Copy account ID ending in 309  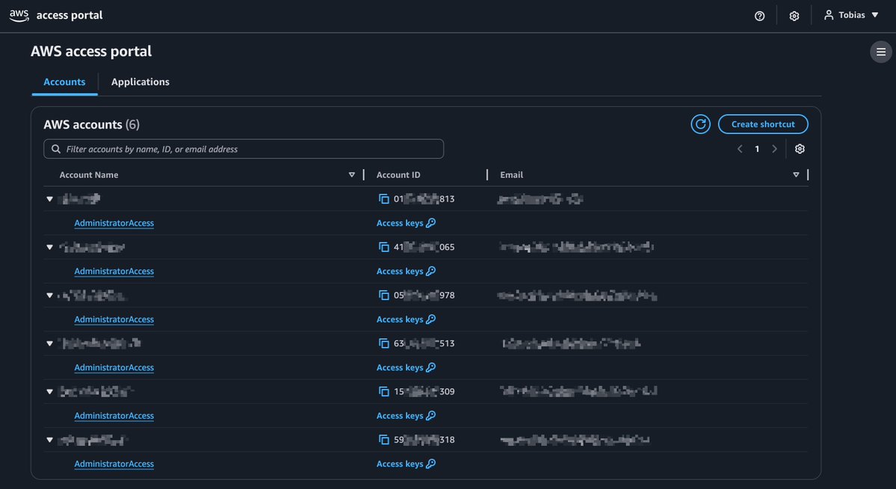pos(384,391)
